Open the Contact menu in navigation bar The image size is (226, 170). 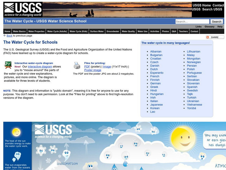coord(194,31)
